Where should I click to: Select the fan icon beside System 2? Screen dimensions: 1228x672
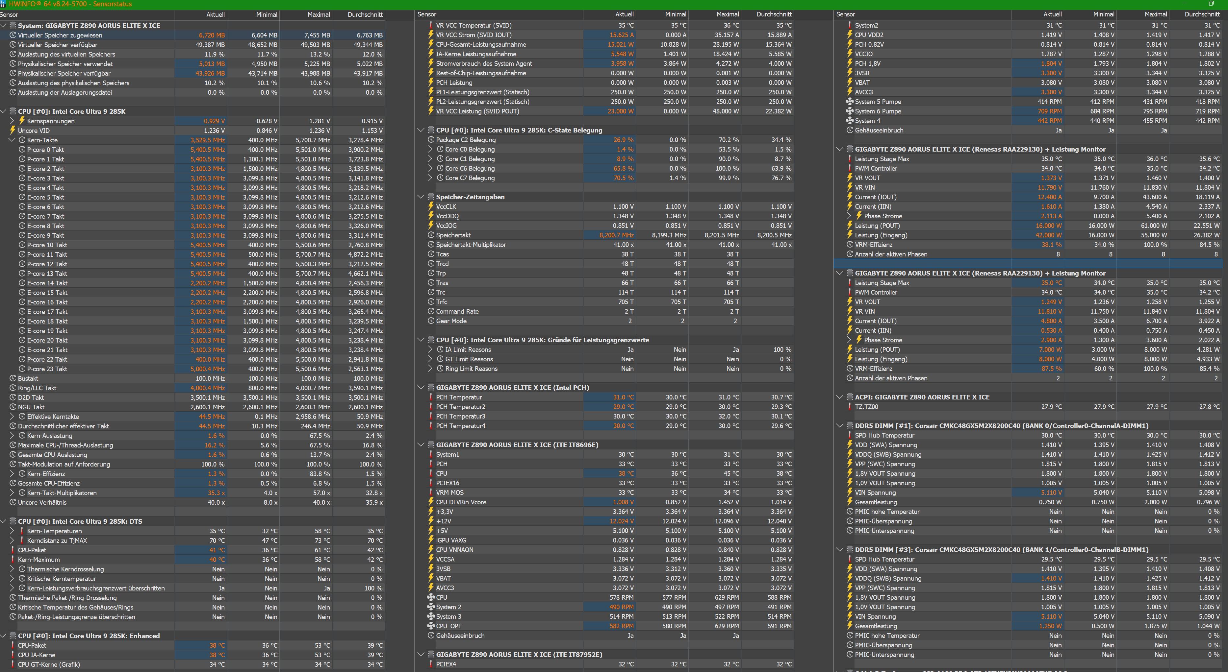click(x=431, y=607)
